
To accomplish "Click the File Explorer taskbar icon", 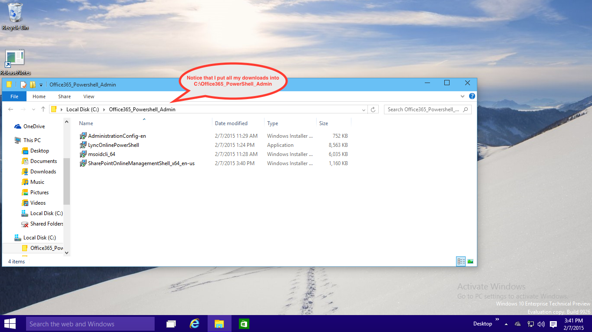I will (219, 324).
